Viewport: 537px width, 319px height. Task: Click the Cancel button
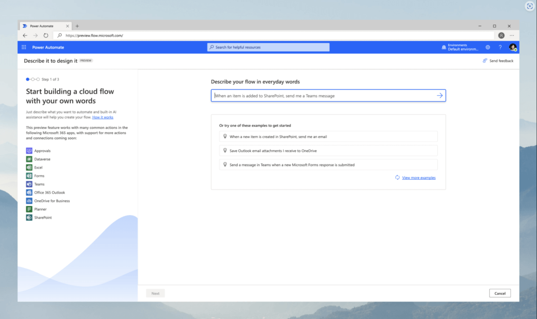[x=500, y=293]
